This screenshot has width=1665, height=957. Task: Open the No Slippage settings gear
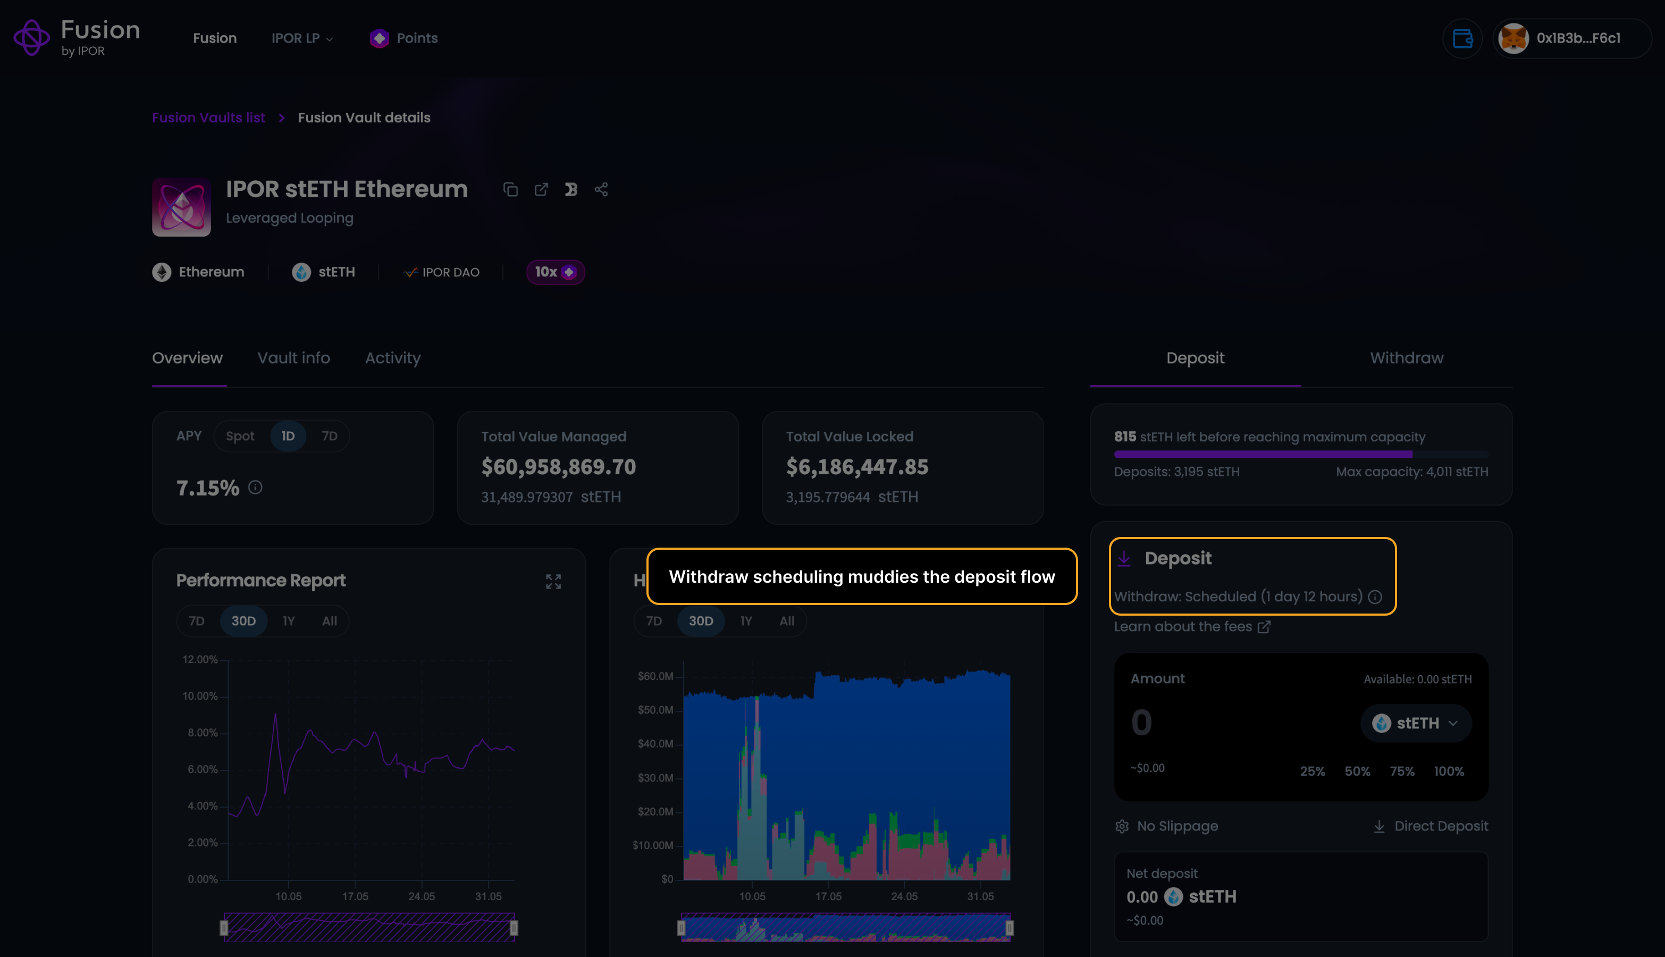[1122, 826]
